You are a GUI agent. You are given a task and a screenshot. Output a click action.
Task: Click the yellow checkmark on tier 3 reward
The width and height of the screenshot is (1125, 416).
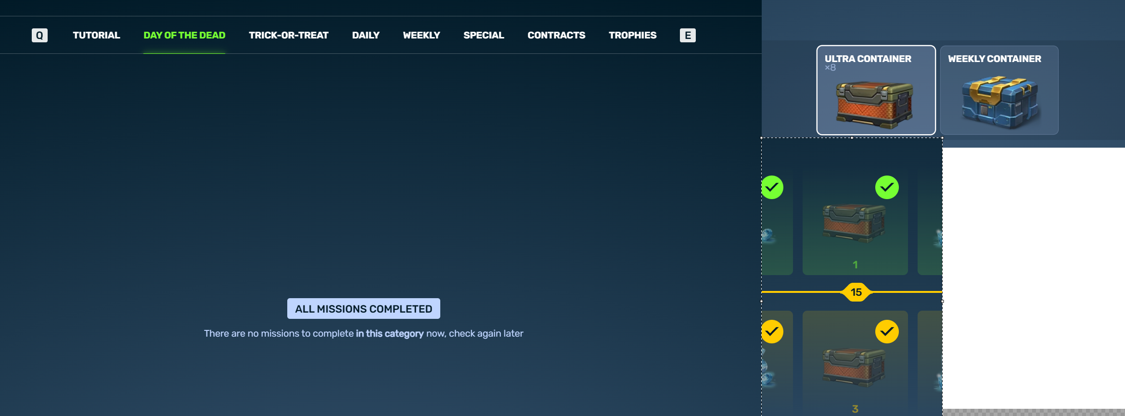pyautogui.click(x=887, y=331)
